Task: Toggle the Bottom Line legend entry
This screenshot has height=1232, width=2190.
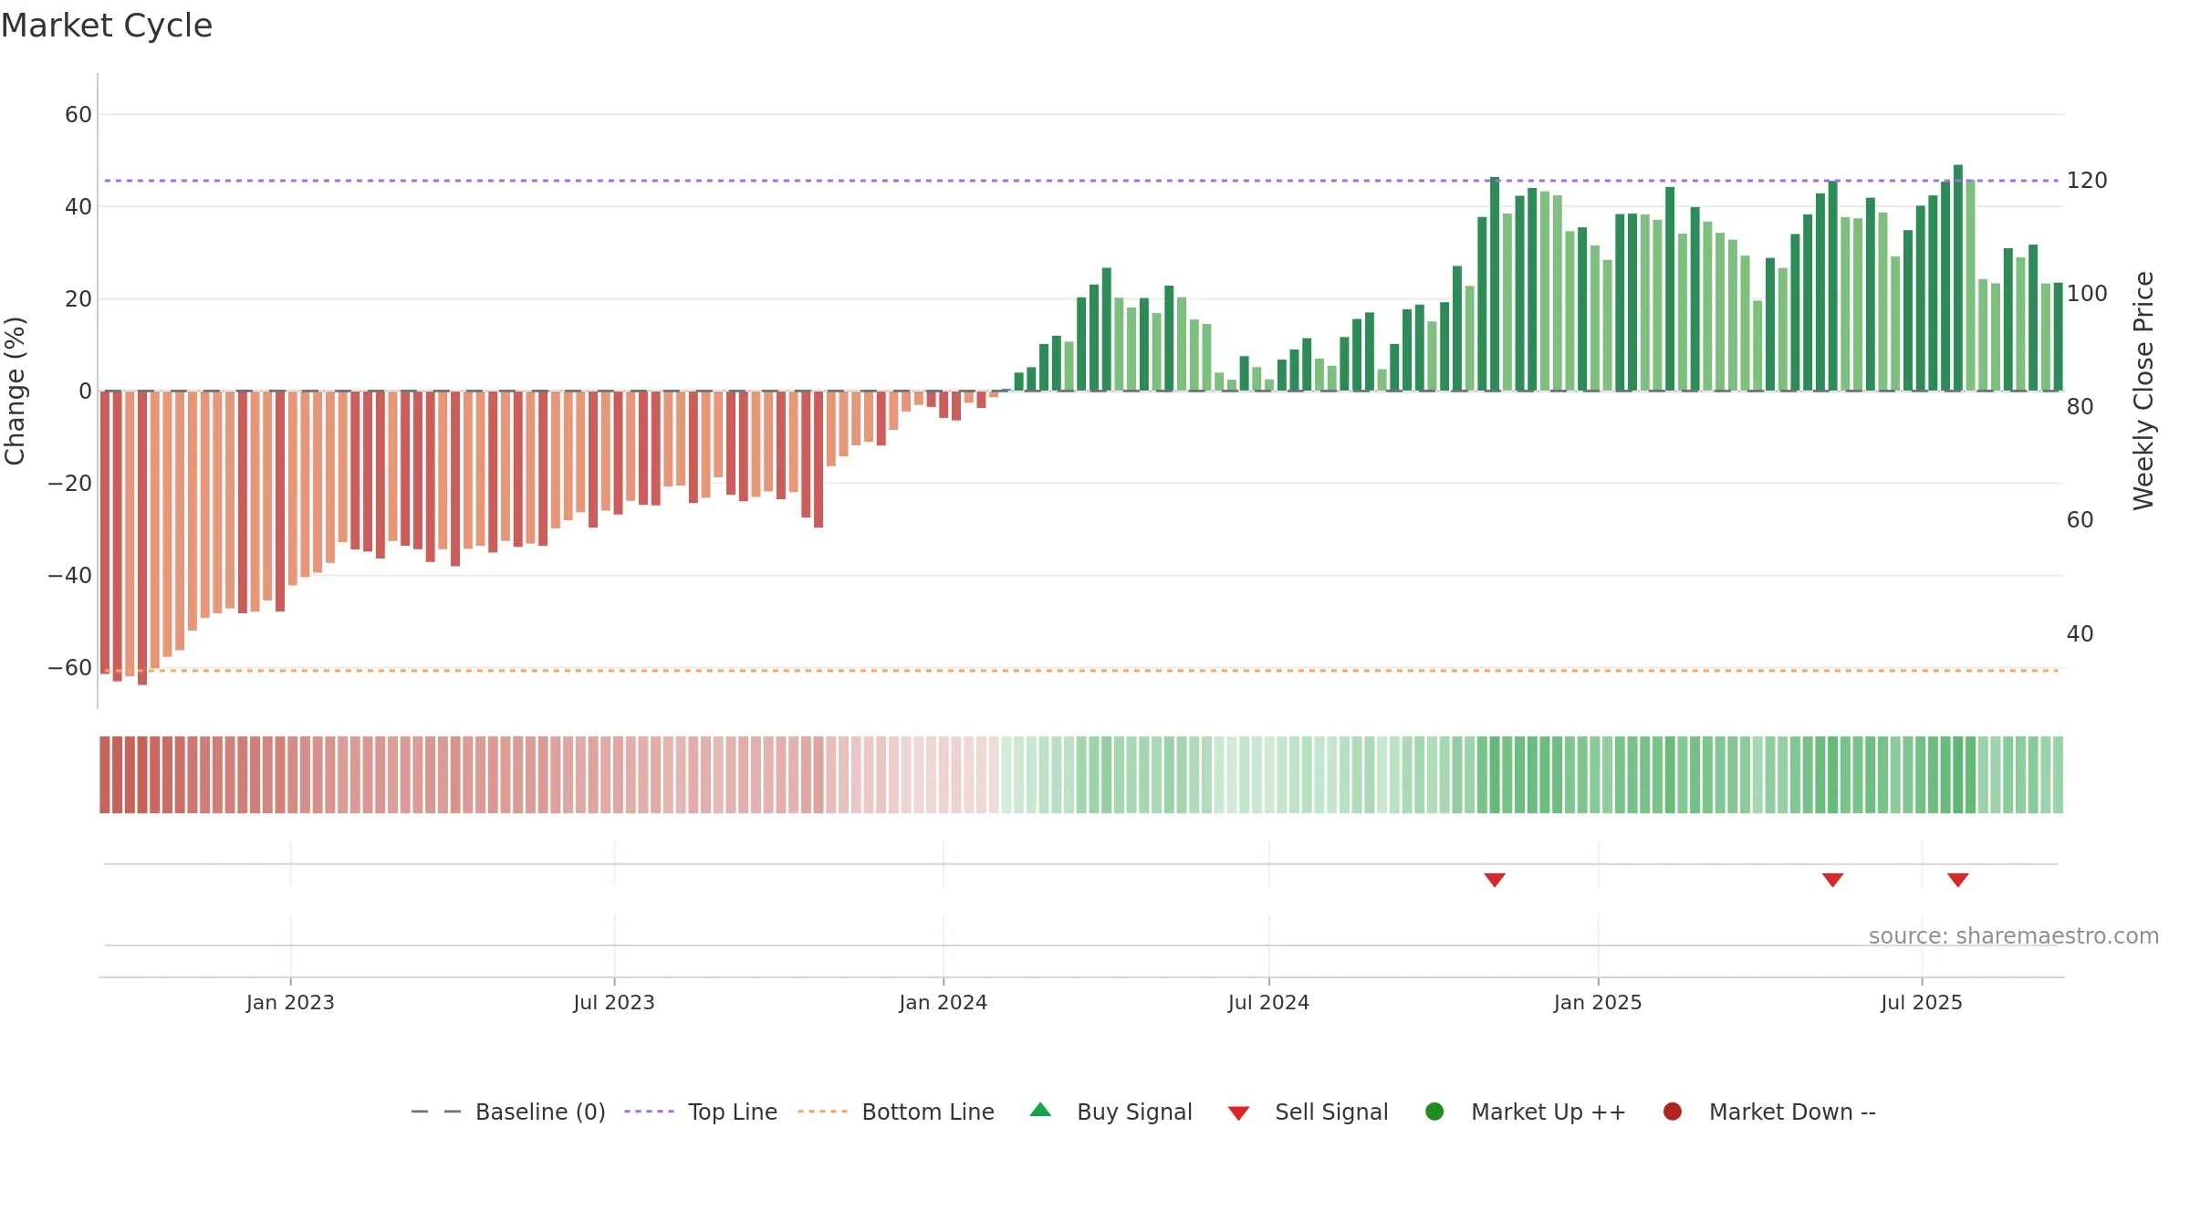Action: (896, 1112)
